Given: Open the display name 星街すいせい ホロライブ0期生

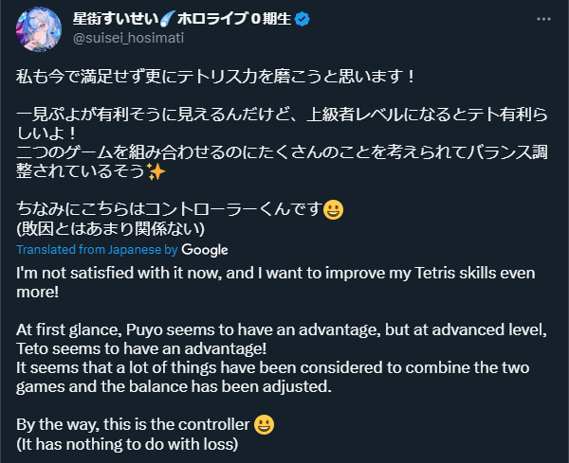Looking at the screenshot, I should (x=182, y=19).
